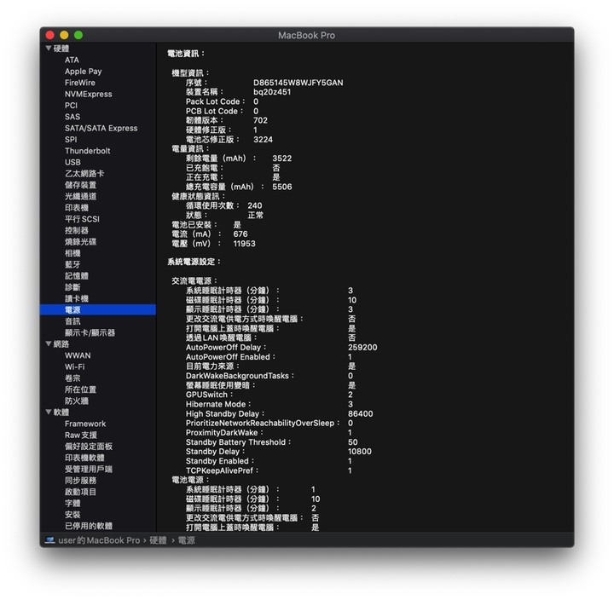Collapse the 硬體 section triangle
This screenshot has height=600, width=614.
[x=49, y=48]
